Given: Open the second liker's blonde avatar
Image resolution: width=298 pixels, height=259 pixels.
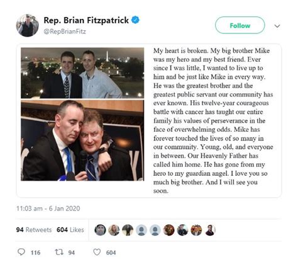Looking at the screenshot, I should tap(114, 230).
